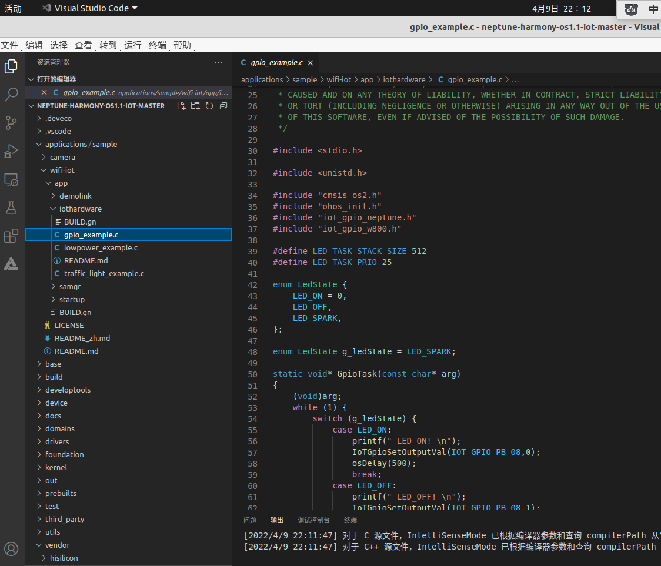Screen dimensions: 661x566
Task: Open the 查看 menu
Action: pyautogui.click(x=84, y=45)
